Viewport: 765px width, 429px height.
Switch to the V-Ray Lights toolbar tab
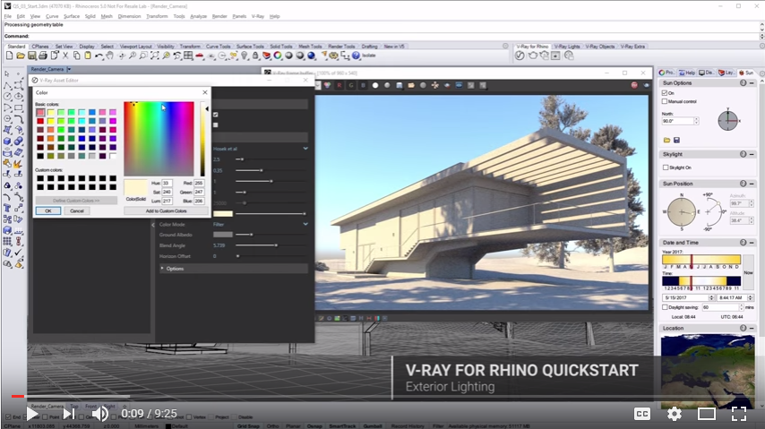tap(566, 47)
